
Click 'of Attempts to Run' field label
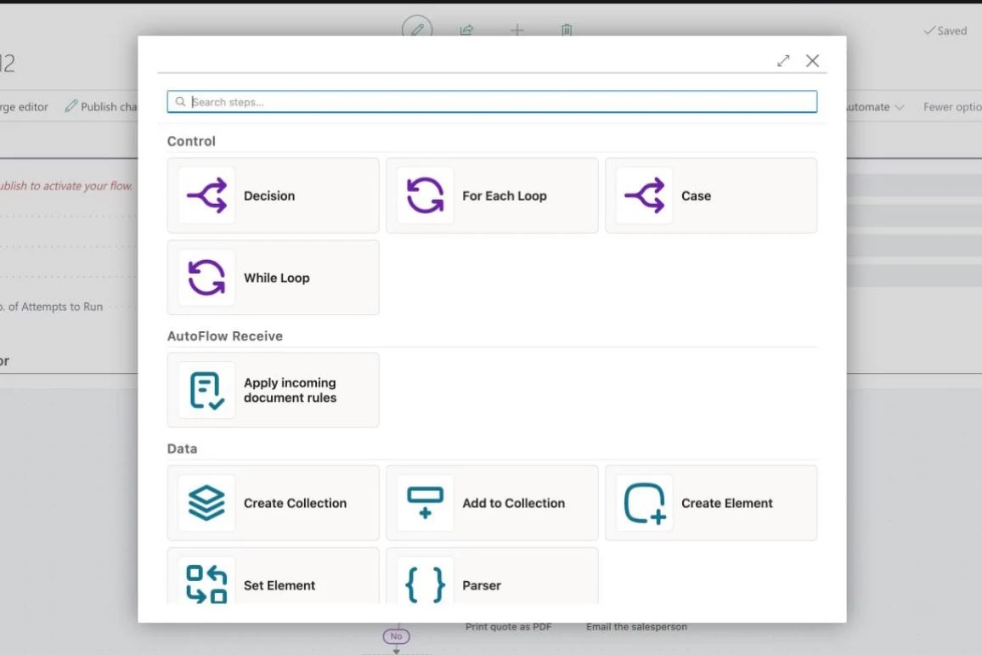[55, 307]
